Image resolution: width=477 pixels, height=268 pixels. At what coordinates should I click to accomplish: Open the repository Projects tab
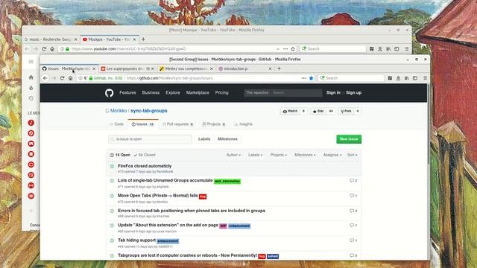(214, 124)
